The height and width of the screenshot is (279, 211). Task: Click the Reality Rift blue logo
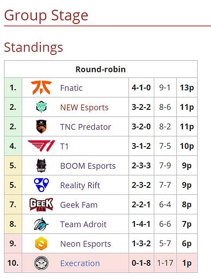click(41, 185)
